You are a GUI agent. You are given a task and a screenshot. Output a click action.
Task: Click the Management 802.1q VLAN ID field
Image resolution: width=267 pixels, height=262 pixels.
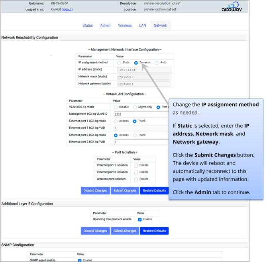[x=141, y=114]
